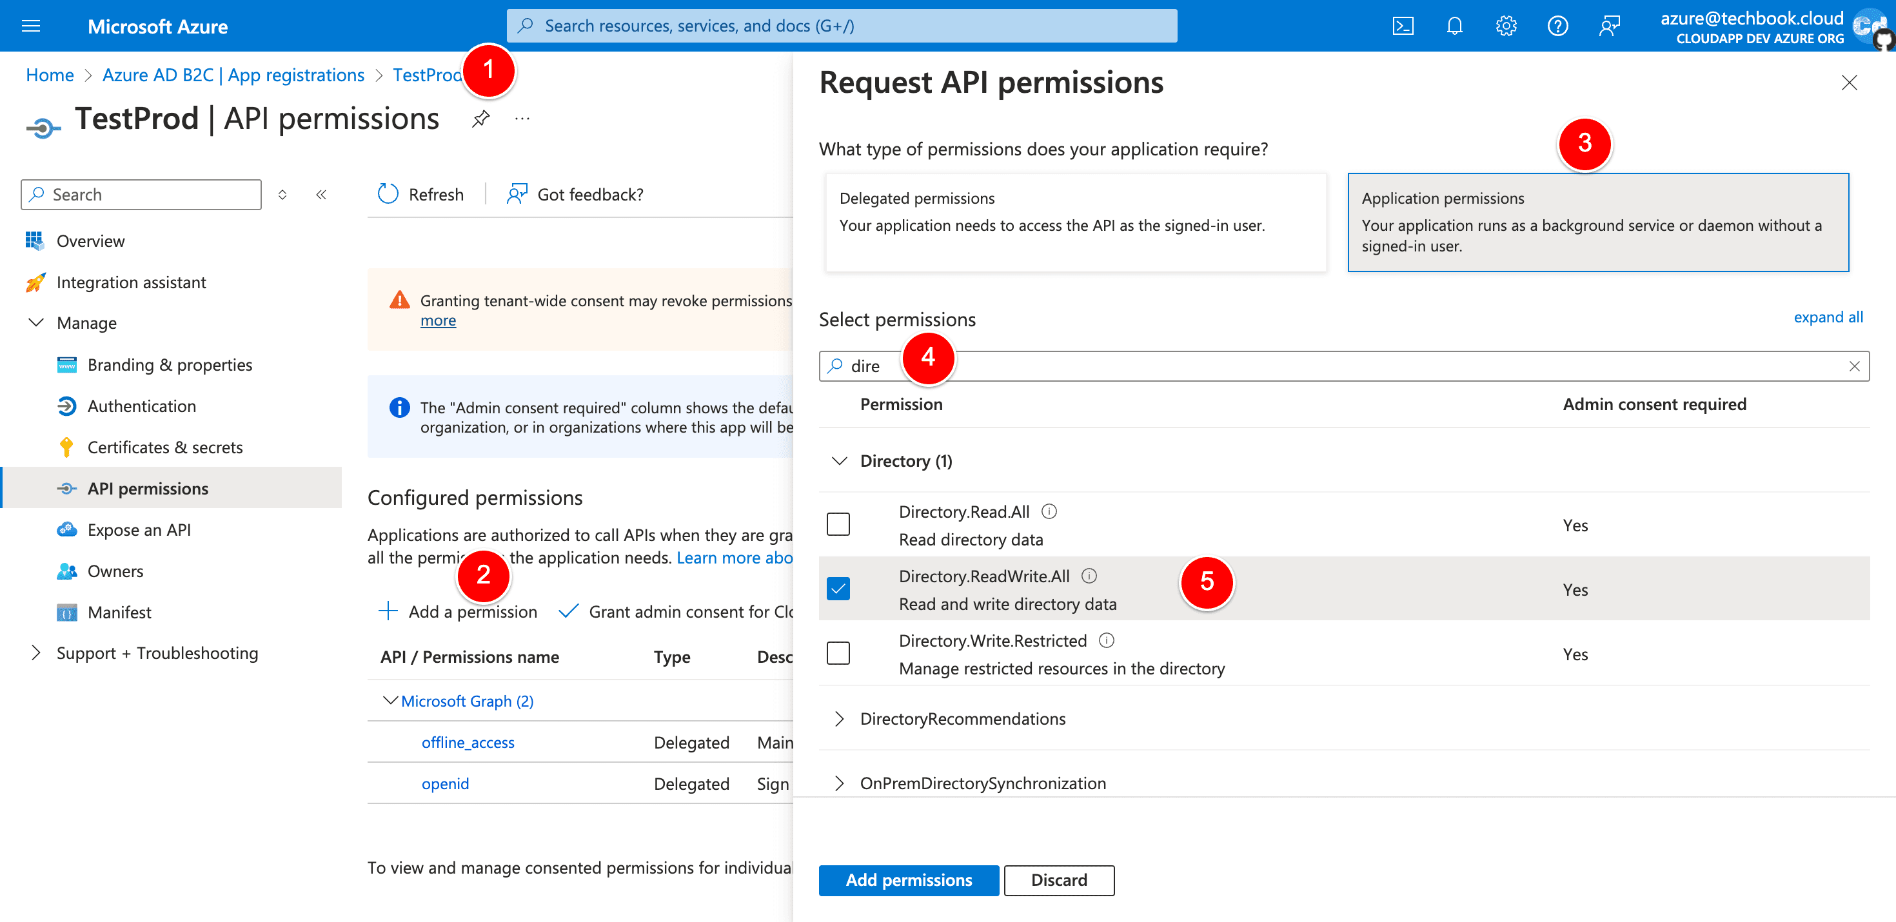
Task: Click info icon next to Directory.Read.All
Action: [x=1050, y=511]
